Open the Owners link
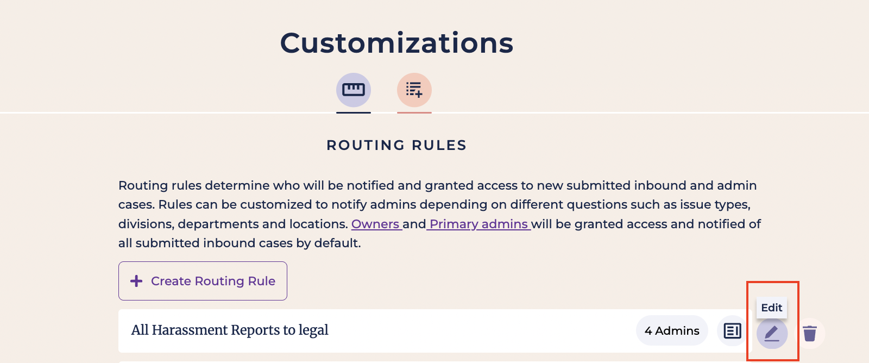869x363 pixels. pos(376,224)
